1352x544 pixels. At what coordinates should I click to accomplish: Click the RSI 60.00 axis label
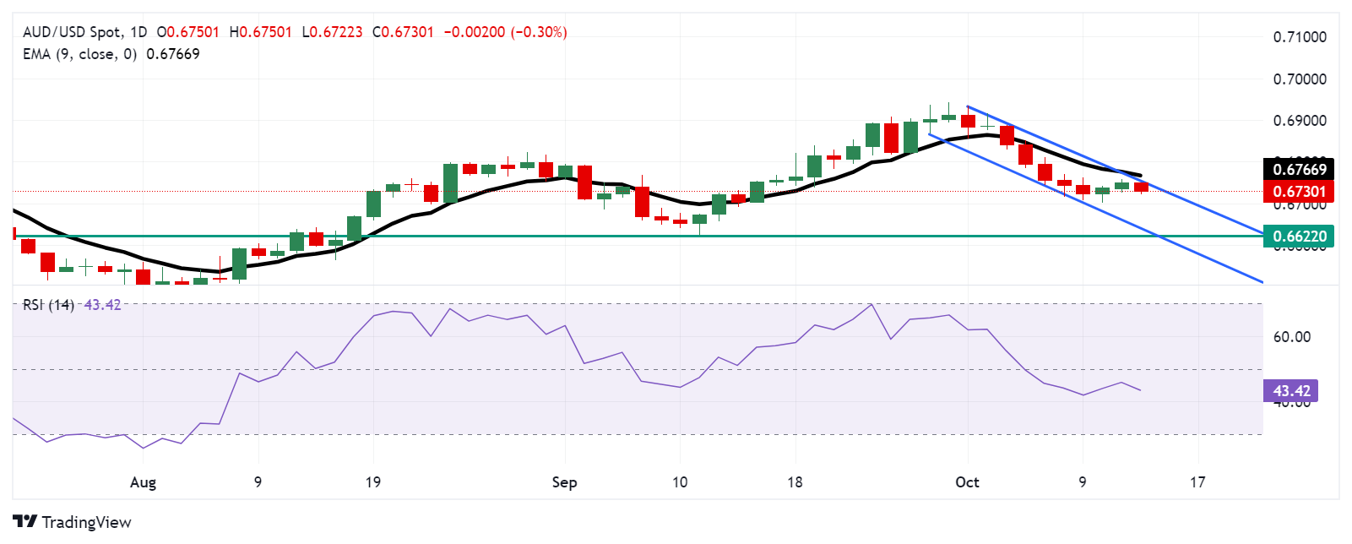click(1291, 337)
